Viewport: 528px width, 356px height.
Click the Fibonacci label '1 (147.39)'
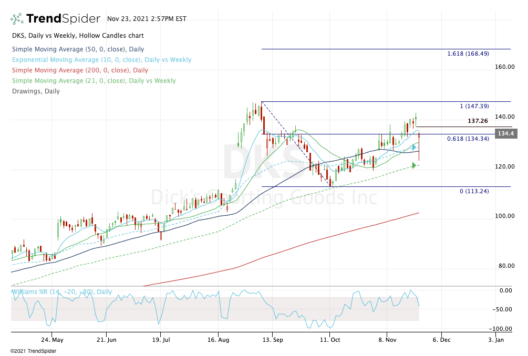click(474, 106)
